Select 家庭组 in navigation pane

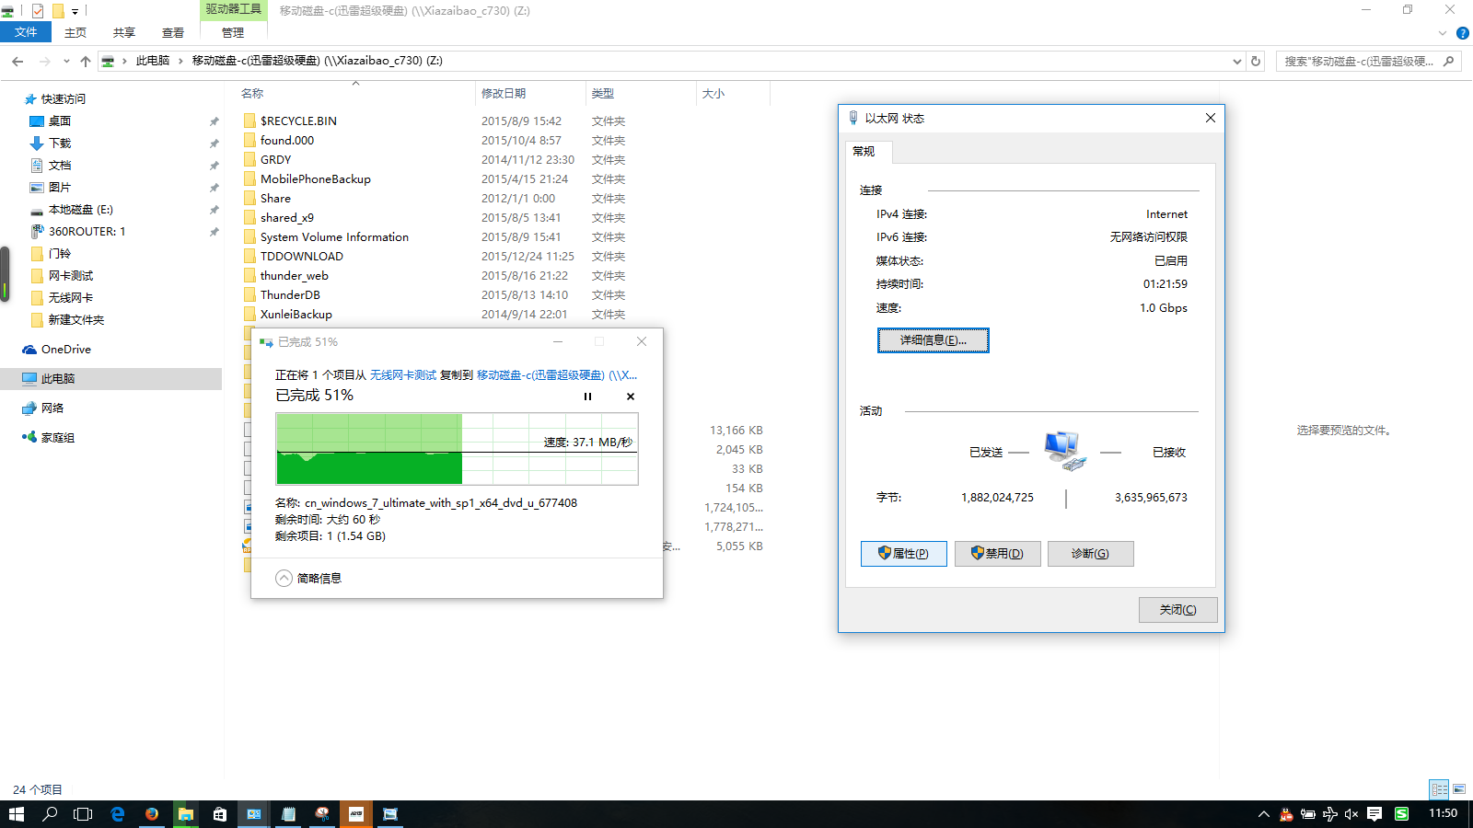57,437
